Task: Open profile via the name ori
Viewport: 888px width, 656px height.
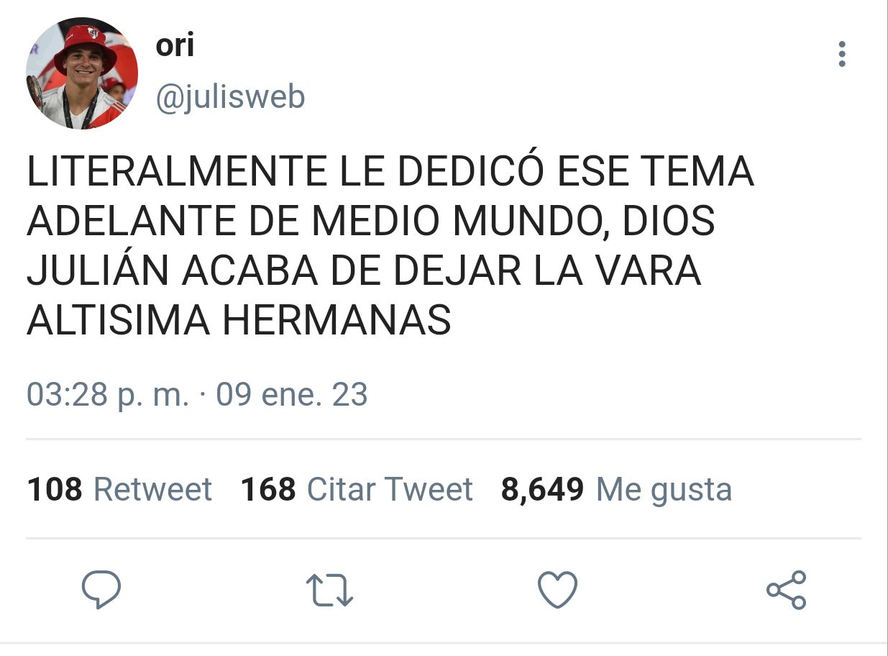Action: point(175,45)
